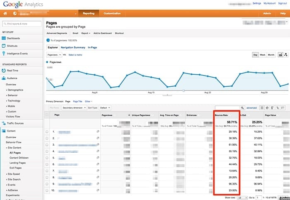Open the Admin tab

pyautogui.click(x=267, y=13)
